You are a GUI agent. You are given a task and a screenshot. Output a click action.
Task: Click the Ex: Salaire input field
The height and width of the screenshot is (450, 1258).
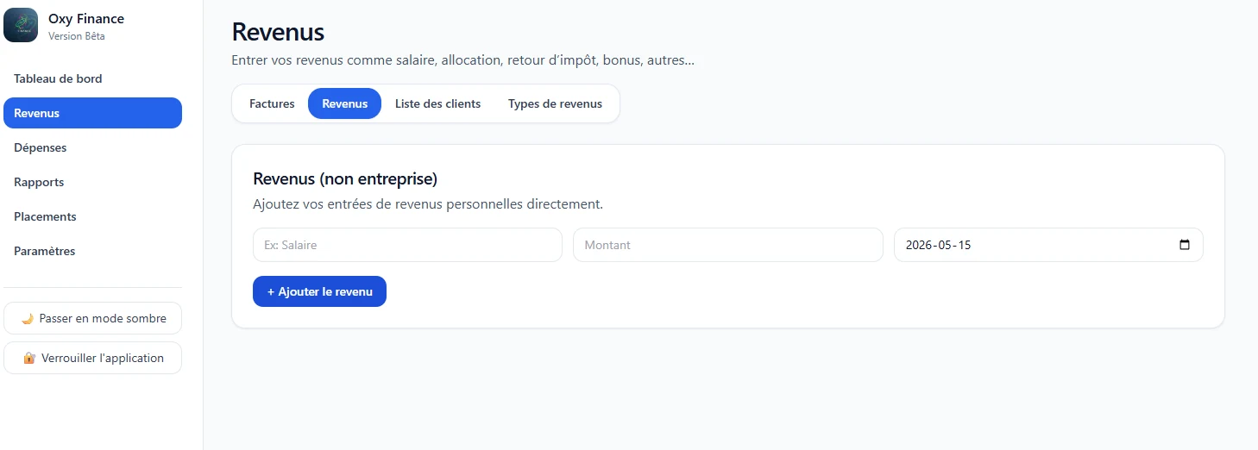(407, 245)
